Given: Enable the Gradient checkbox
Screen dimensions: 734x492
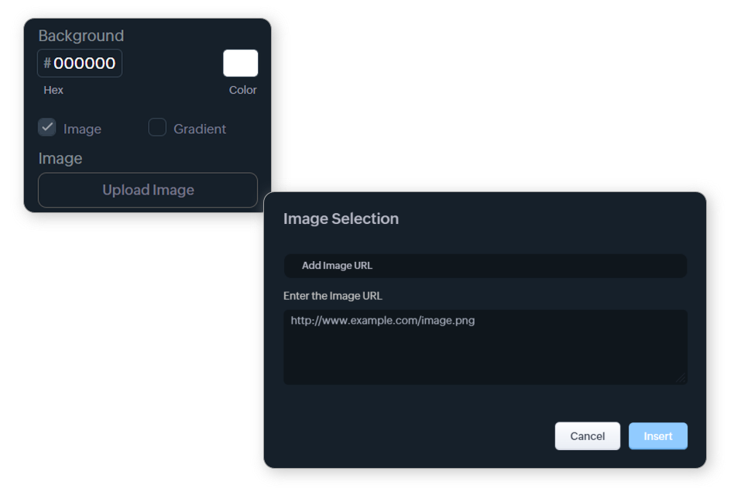Looking at the screenshot, I should pos(157,128).
